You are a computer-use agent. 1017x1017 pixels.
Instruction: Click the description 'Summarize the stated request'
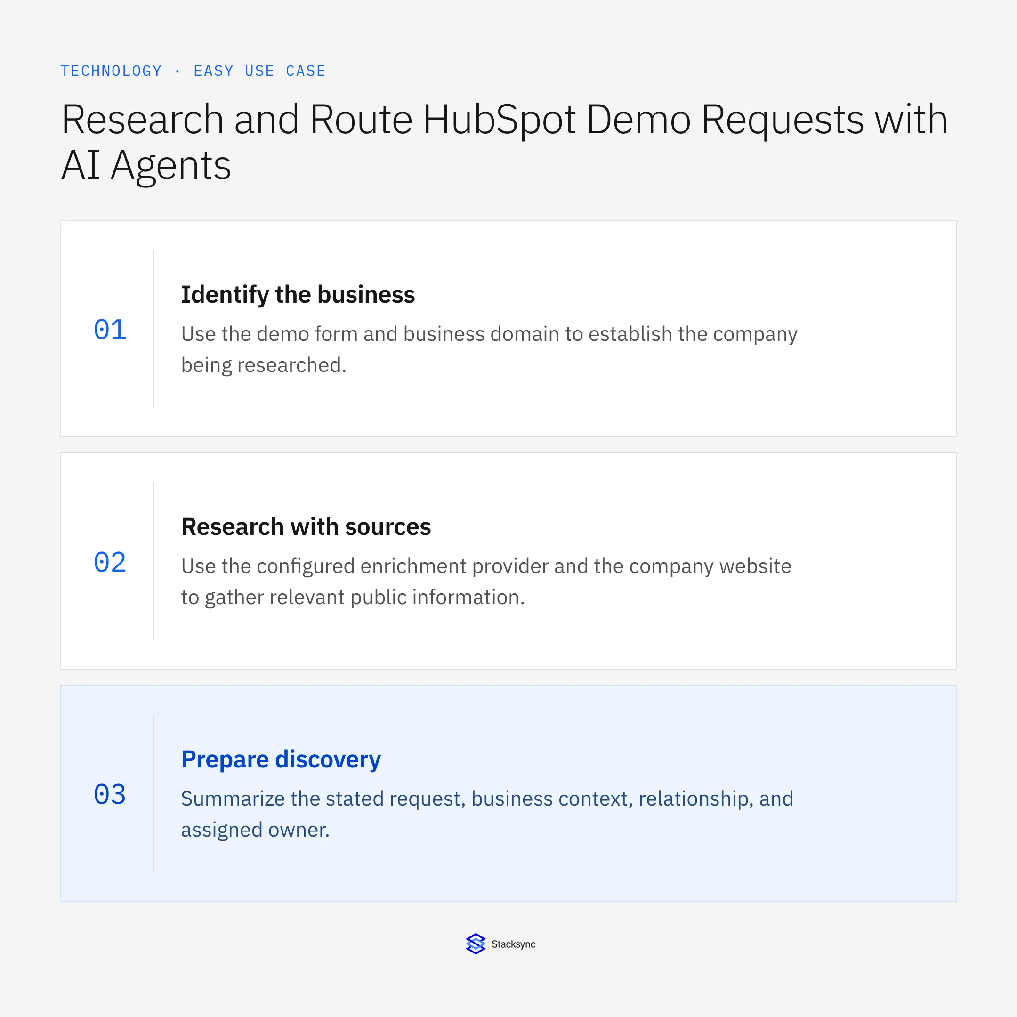[x=487, y=815]
